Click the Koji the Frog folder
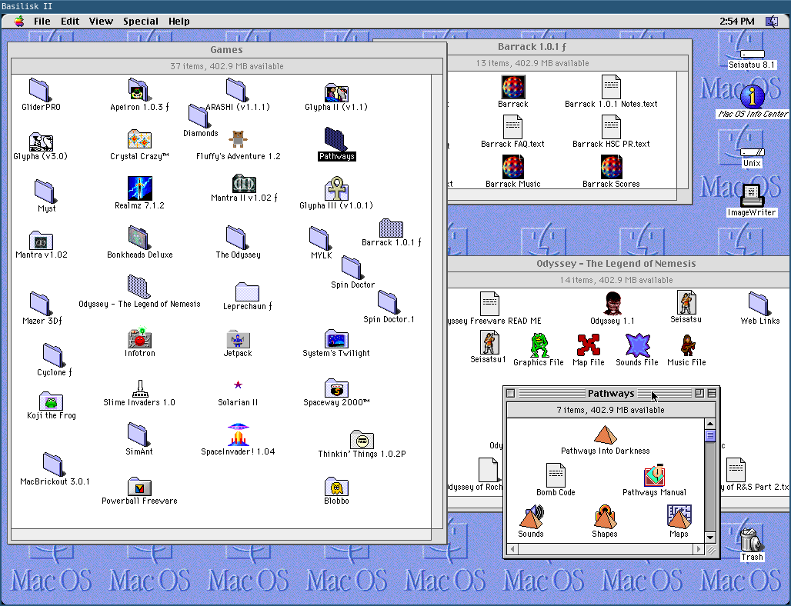The height and width of the screenshot is (606, 791). tap(51, 401)
